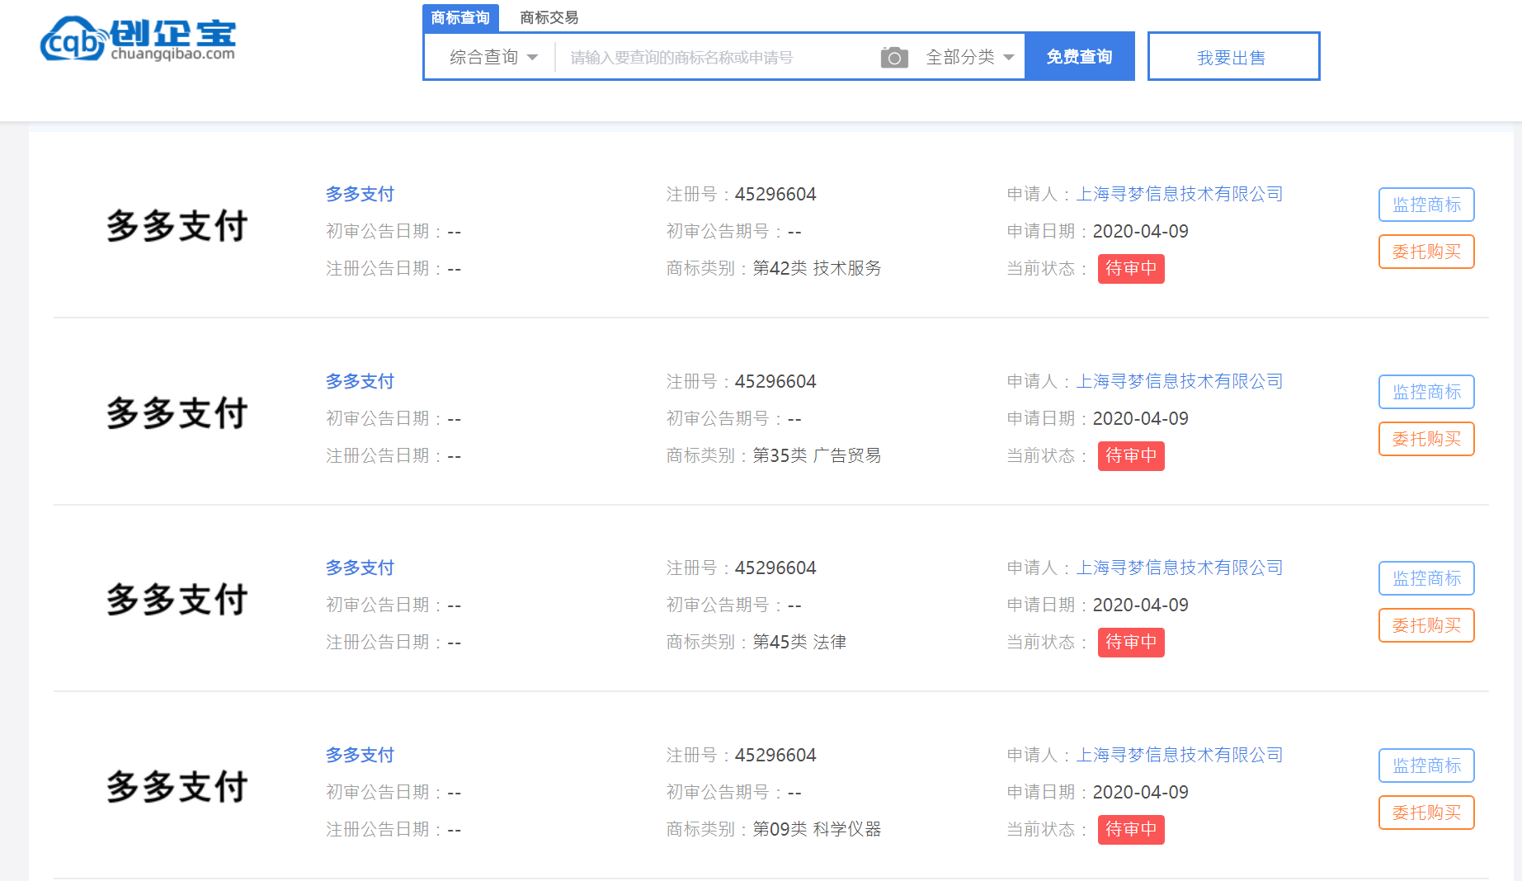Image resolution: width=1522 pixels, height=881 pixels.
Task: Click 待审中 status badge in 第09类 row
Action: (x=1131, y=829)
